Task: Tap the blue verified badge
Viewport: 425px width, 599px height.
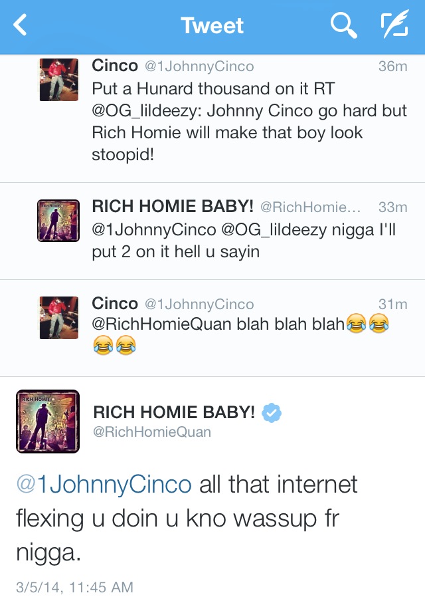Action: point(272,413)
